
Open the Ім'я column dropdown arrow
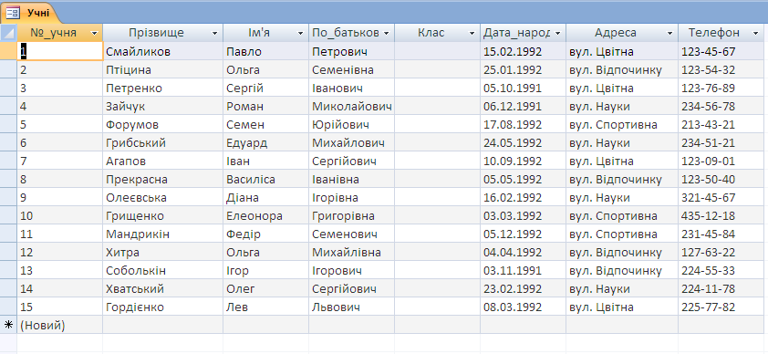click(300, 33)
